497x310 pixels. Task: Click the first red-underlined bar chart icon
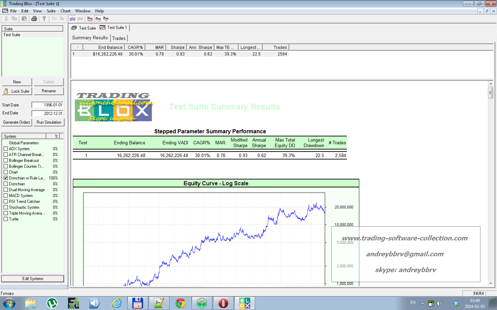click(90, 19)
